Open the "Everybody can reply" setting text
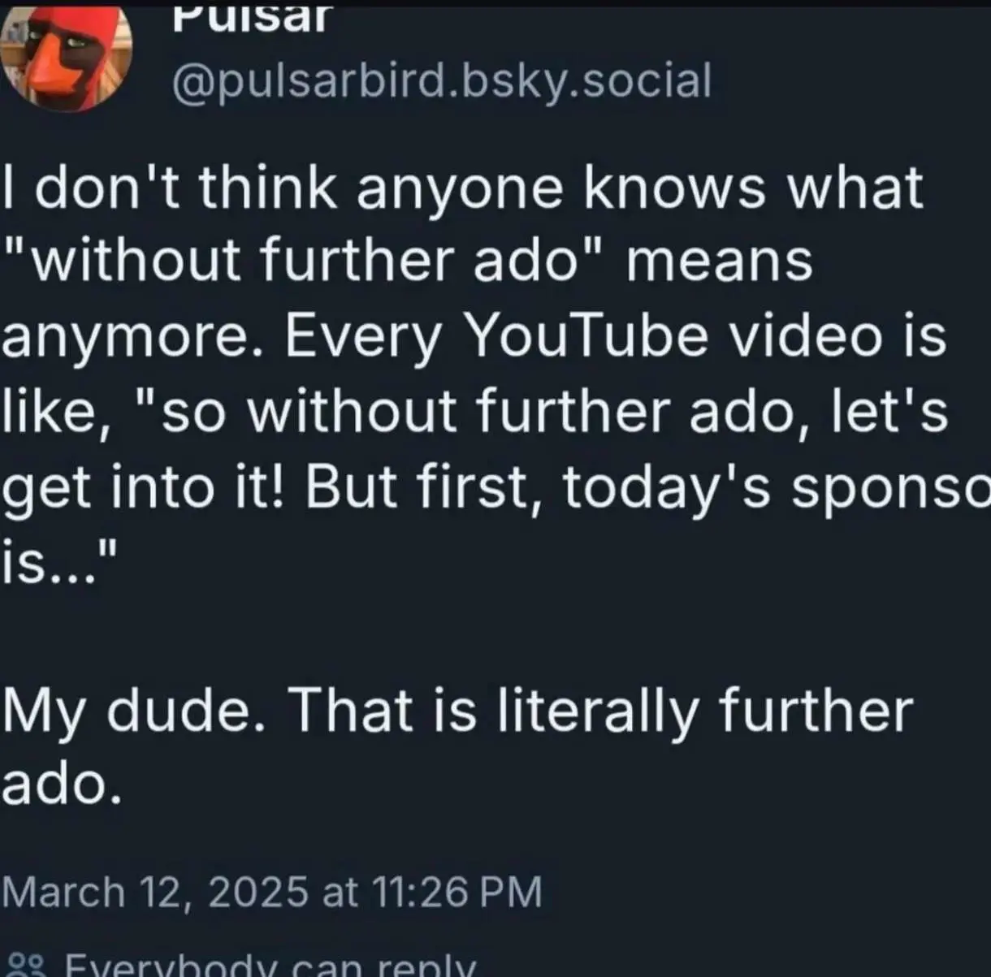991x977 pixels. (270, 966)
